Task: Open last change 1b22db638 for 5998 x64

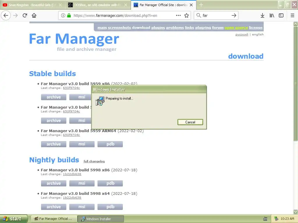Action: (72, 197)
